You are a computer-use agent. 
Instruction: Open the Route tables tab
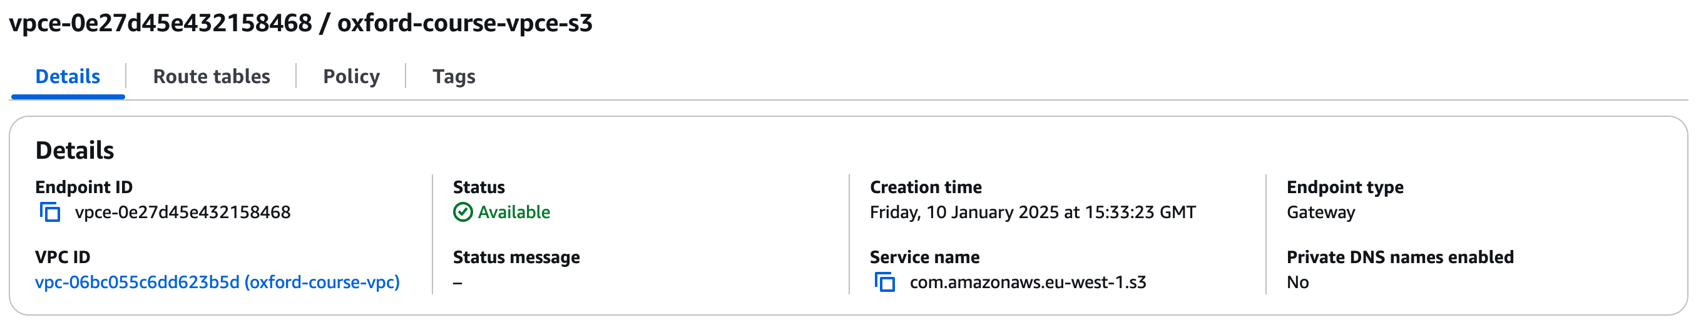click(212, 76)
